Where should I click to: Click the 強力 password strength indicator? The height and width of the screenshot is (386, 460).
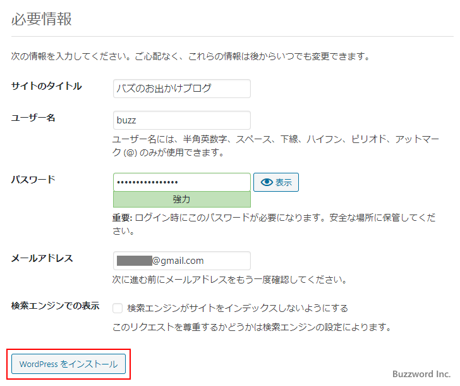tap(182, 199)
